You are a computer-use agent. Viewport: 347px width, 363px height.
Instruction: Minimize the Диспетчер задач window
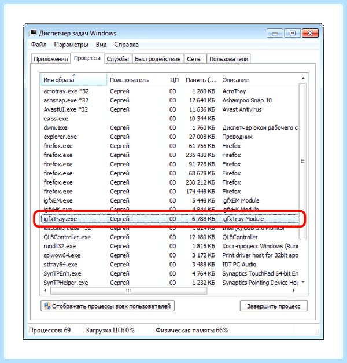(275, 33)
